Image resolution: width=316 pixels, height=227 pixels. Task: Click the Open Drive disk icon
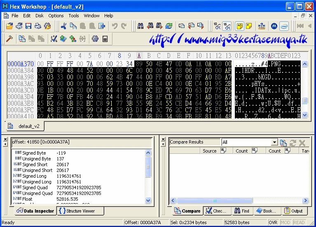click(19, 26)
